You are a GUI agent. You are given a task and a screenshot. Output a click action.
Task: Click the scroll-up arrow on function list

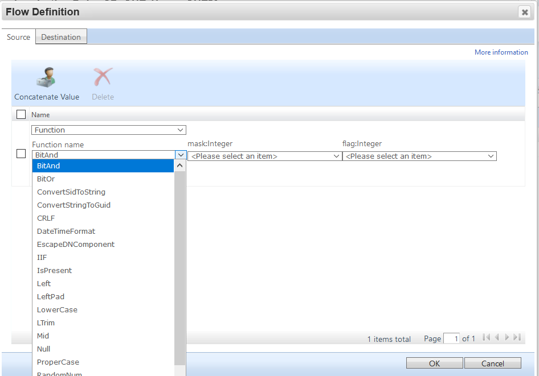click(179, 164)
